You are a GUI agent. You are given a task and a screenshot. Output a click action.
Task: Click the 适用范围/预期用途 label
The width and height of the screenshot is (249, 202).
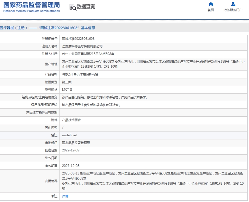(44, 105)
